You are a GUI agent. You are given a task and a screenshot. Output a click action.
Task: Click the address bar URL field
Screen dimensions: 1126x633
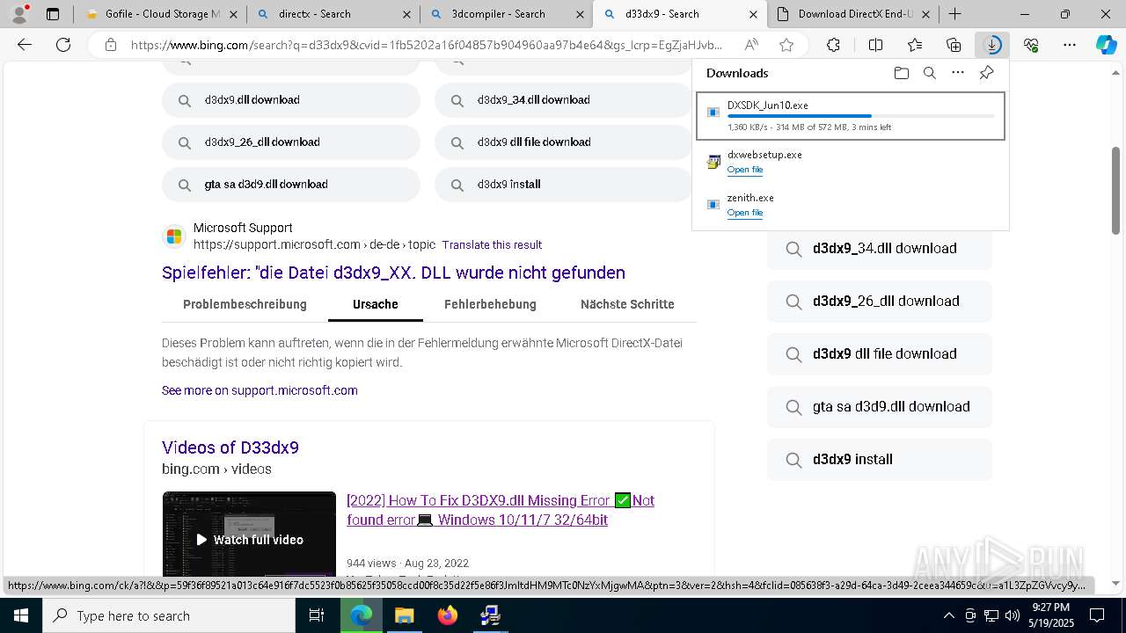(x=427, y=45)
